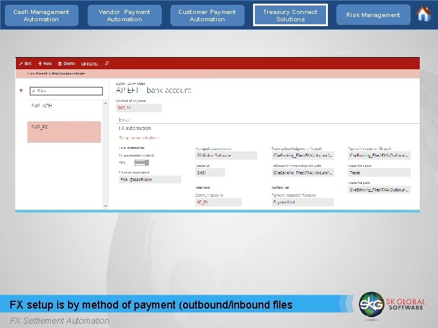
Task: Click the Method of payment field
Action: [139, 108]
